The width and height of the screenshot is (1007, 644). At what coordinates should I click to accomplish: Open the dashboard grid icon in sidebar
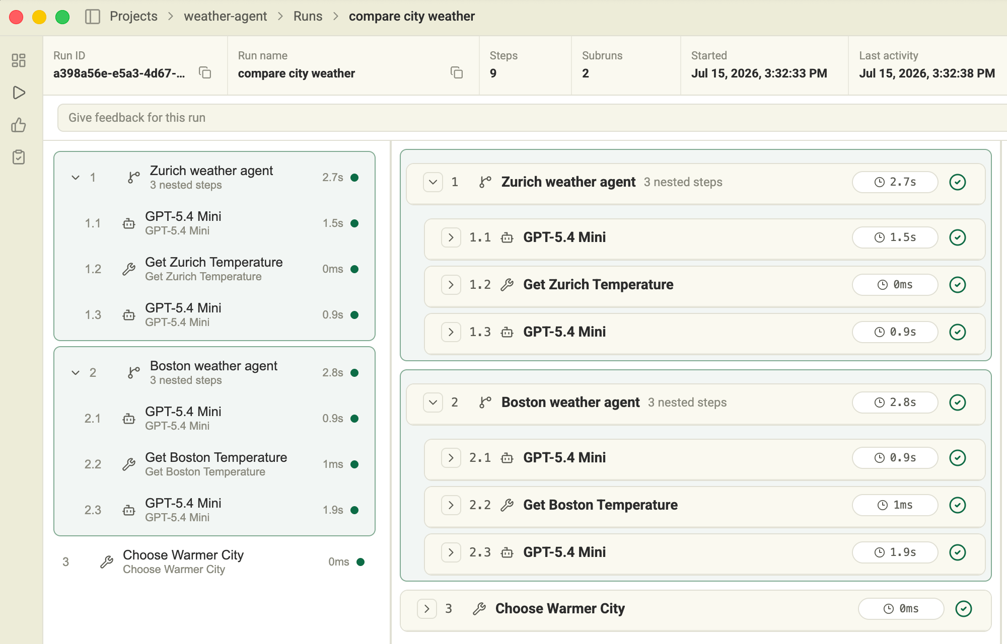pos(19,60)
